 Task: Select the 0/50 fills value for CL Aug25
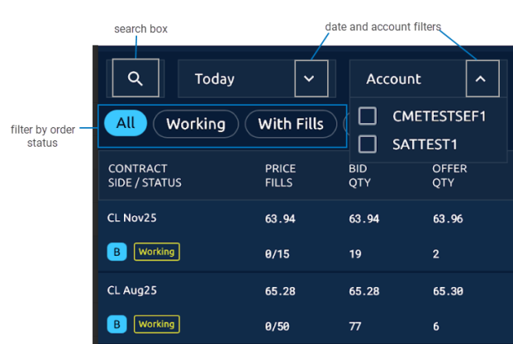click(278, 325)
